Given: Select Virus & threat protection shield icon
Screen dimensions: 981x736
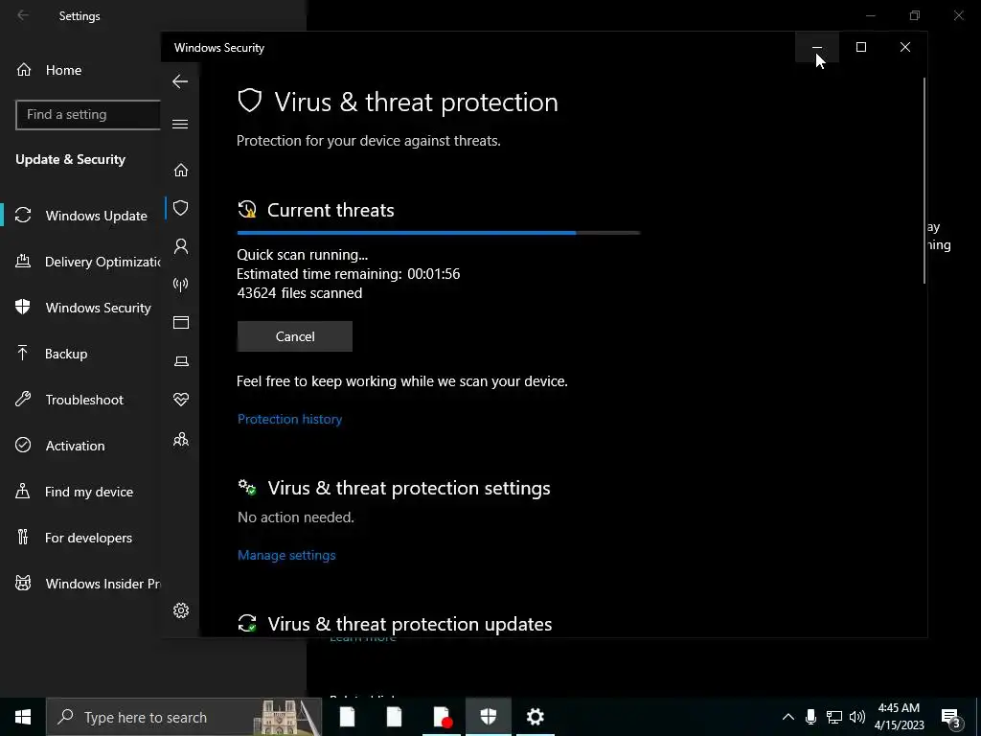Looking at the screenshot, I should click(x=181, y=208).
